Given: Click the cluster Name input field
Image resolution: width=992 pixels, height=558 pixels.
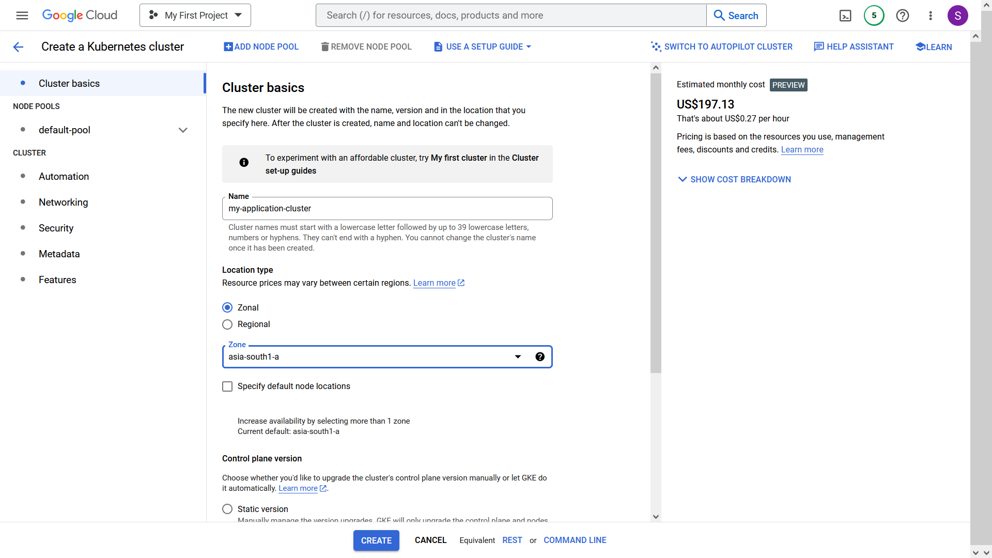Looking at the screenshot, I should pos(388,209).
